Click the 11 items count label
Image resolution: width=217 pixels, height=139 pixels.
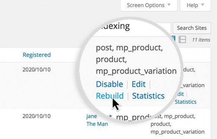201,40
